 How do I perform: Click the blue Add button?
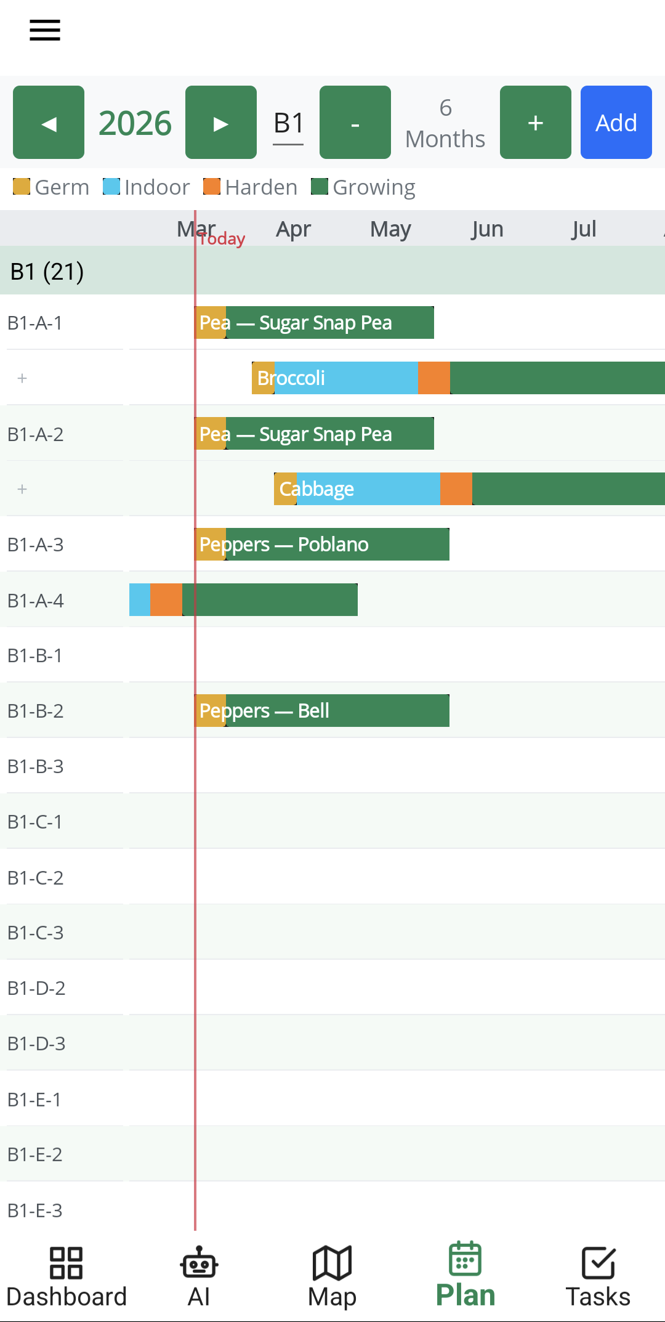[x=615, y=122]
